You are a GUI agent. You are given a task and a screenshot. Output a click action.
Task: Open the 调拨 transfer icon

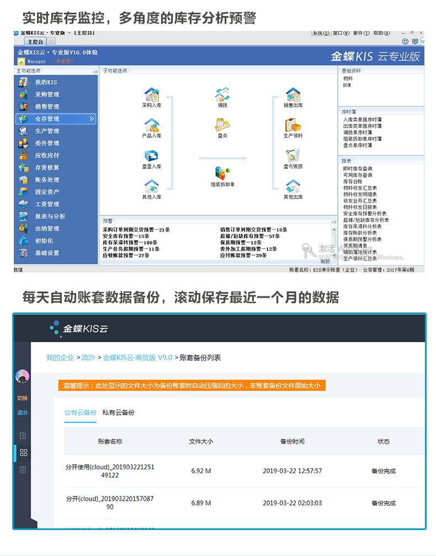pyautogui.click(x=222, y=94)
